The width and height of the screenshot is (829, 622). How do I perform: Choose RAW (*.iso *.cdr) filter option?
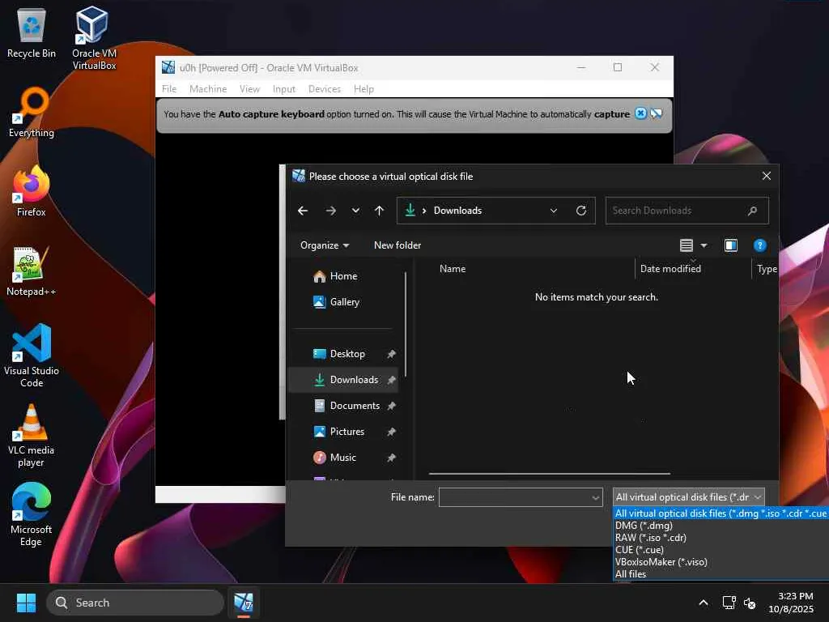651,538
